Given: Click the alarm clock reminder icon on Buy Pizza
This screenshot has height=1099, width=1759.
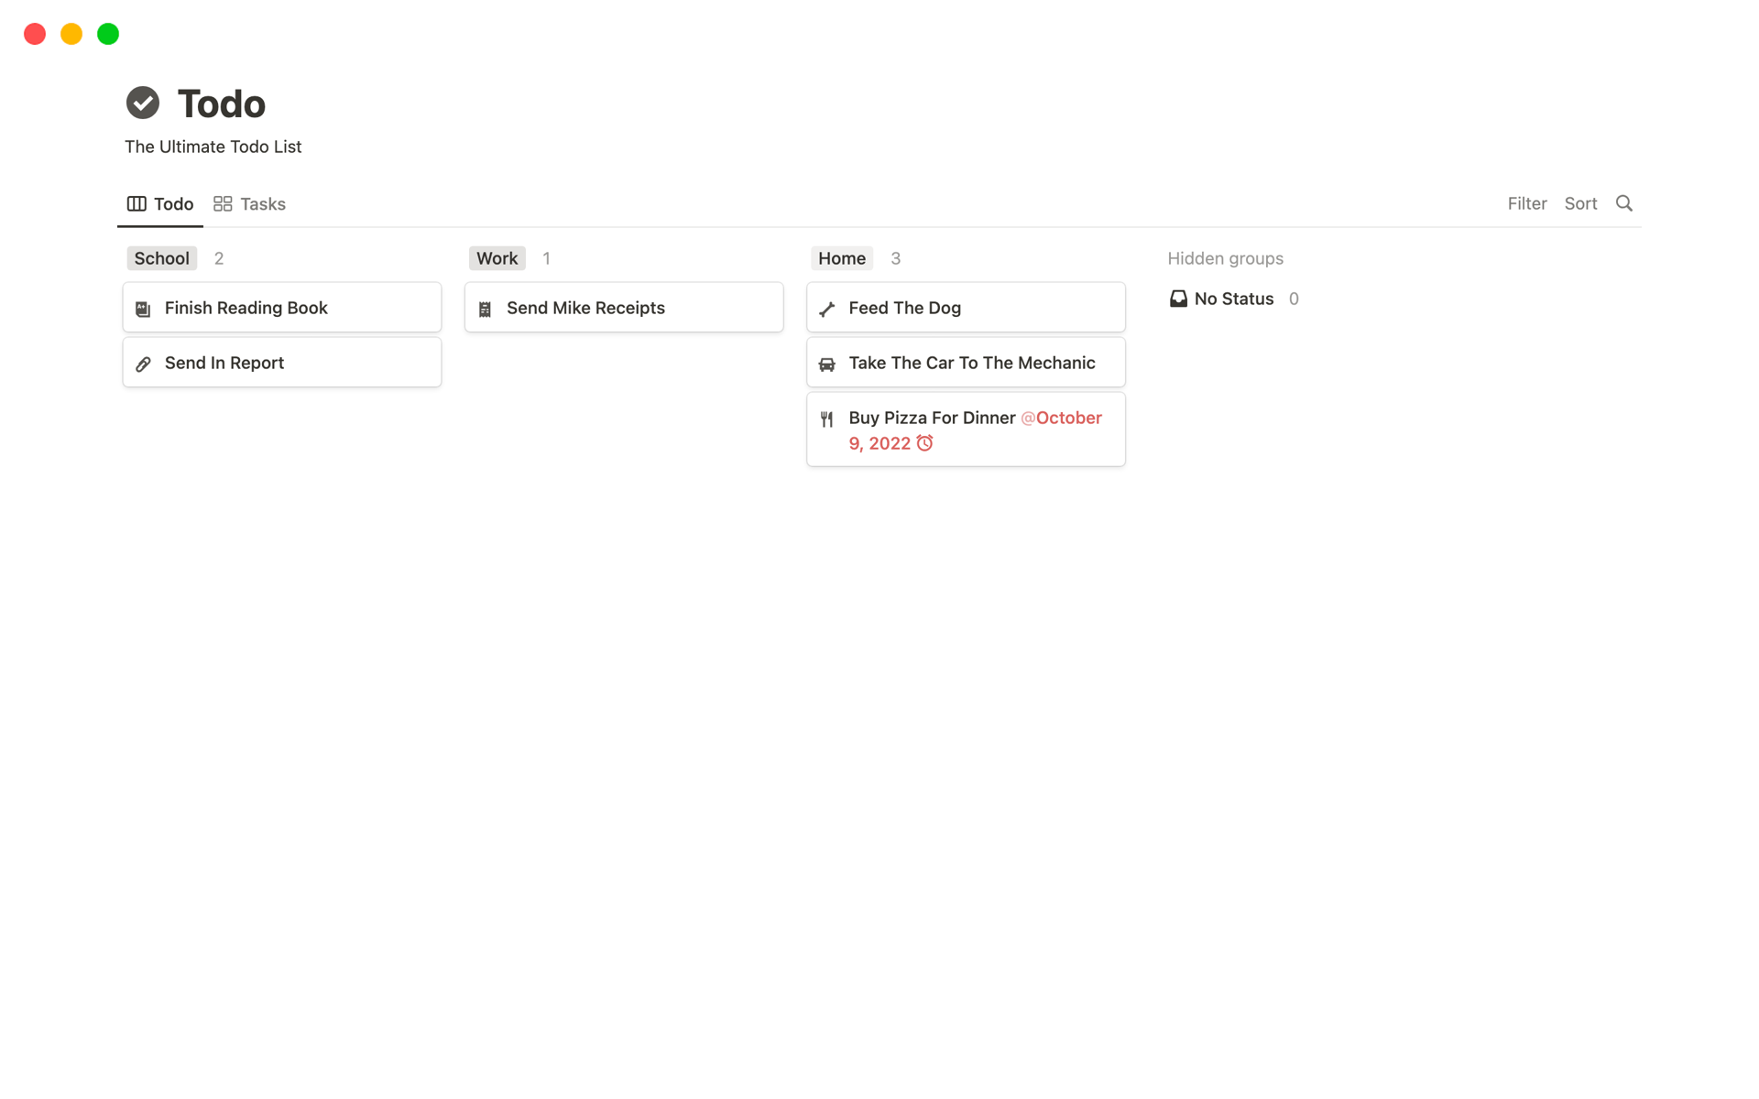Looking at the screenshot, I should coord(925,443).
